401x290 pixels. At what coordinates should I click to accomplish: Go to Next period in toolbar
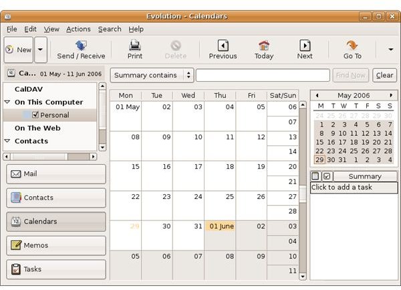[x=305, y=50]
